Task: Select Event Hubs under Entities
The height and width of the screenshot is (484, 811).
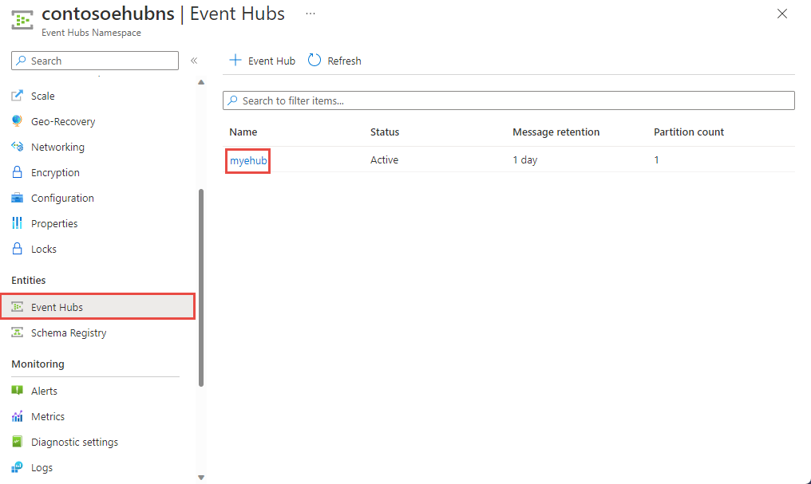Action: tap(56, 306)
